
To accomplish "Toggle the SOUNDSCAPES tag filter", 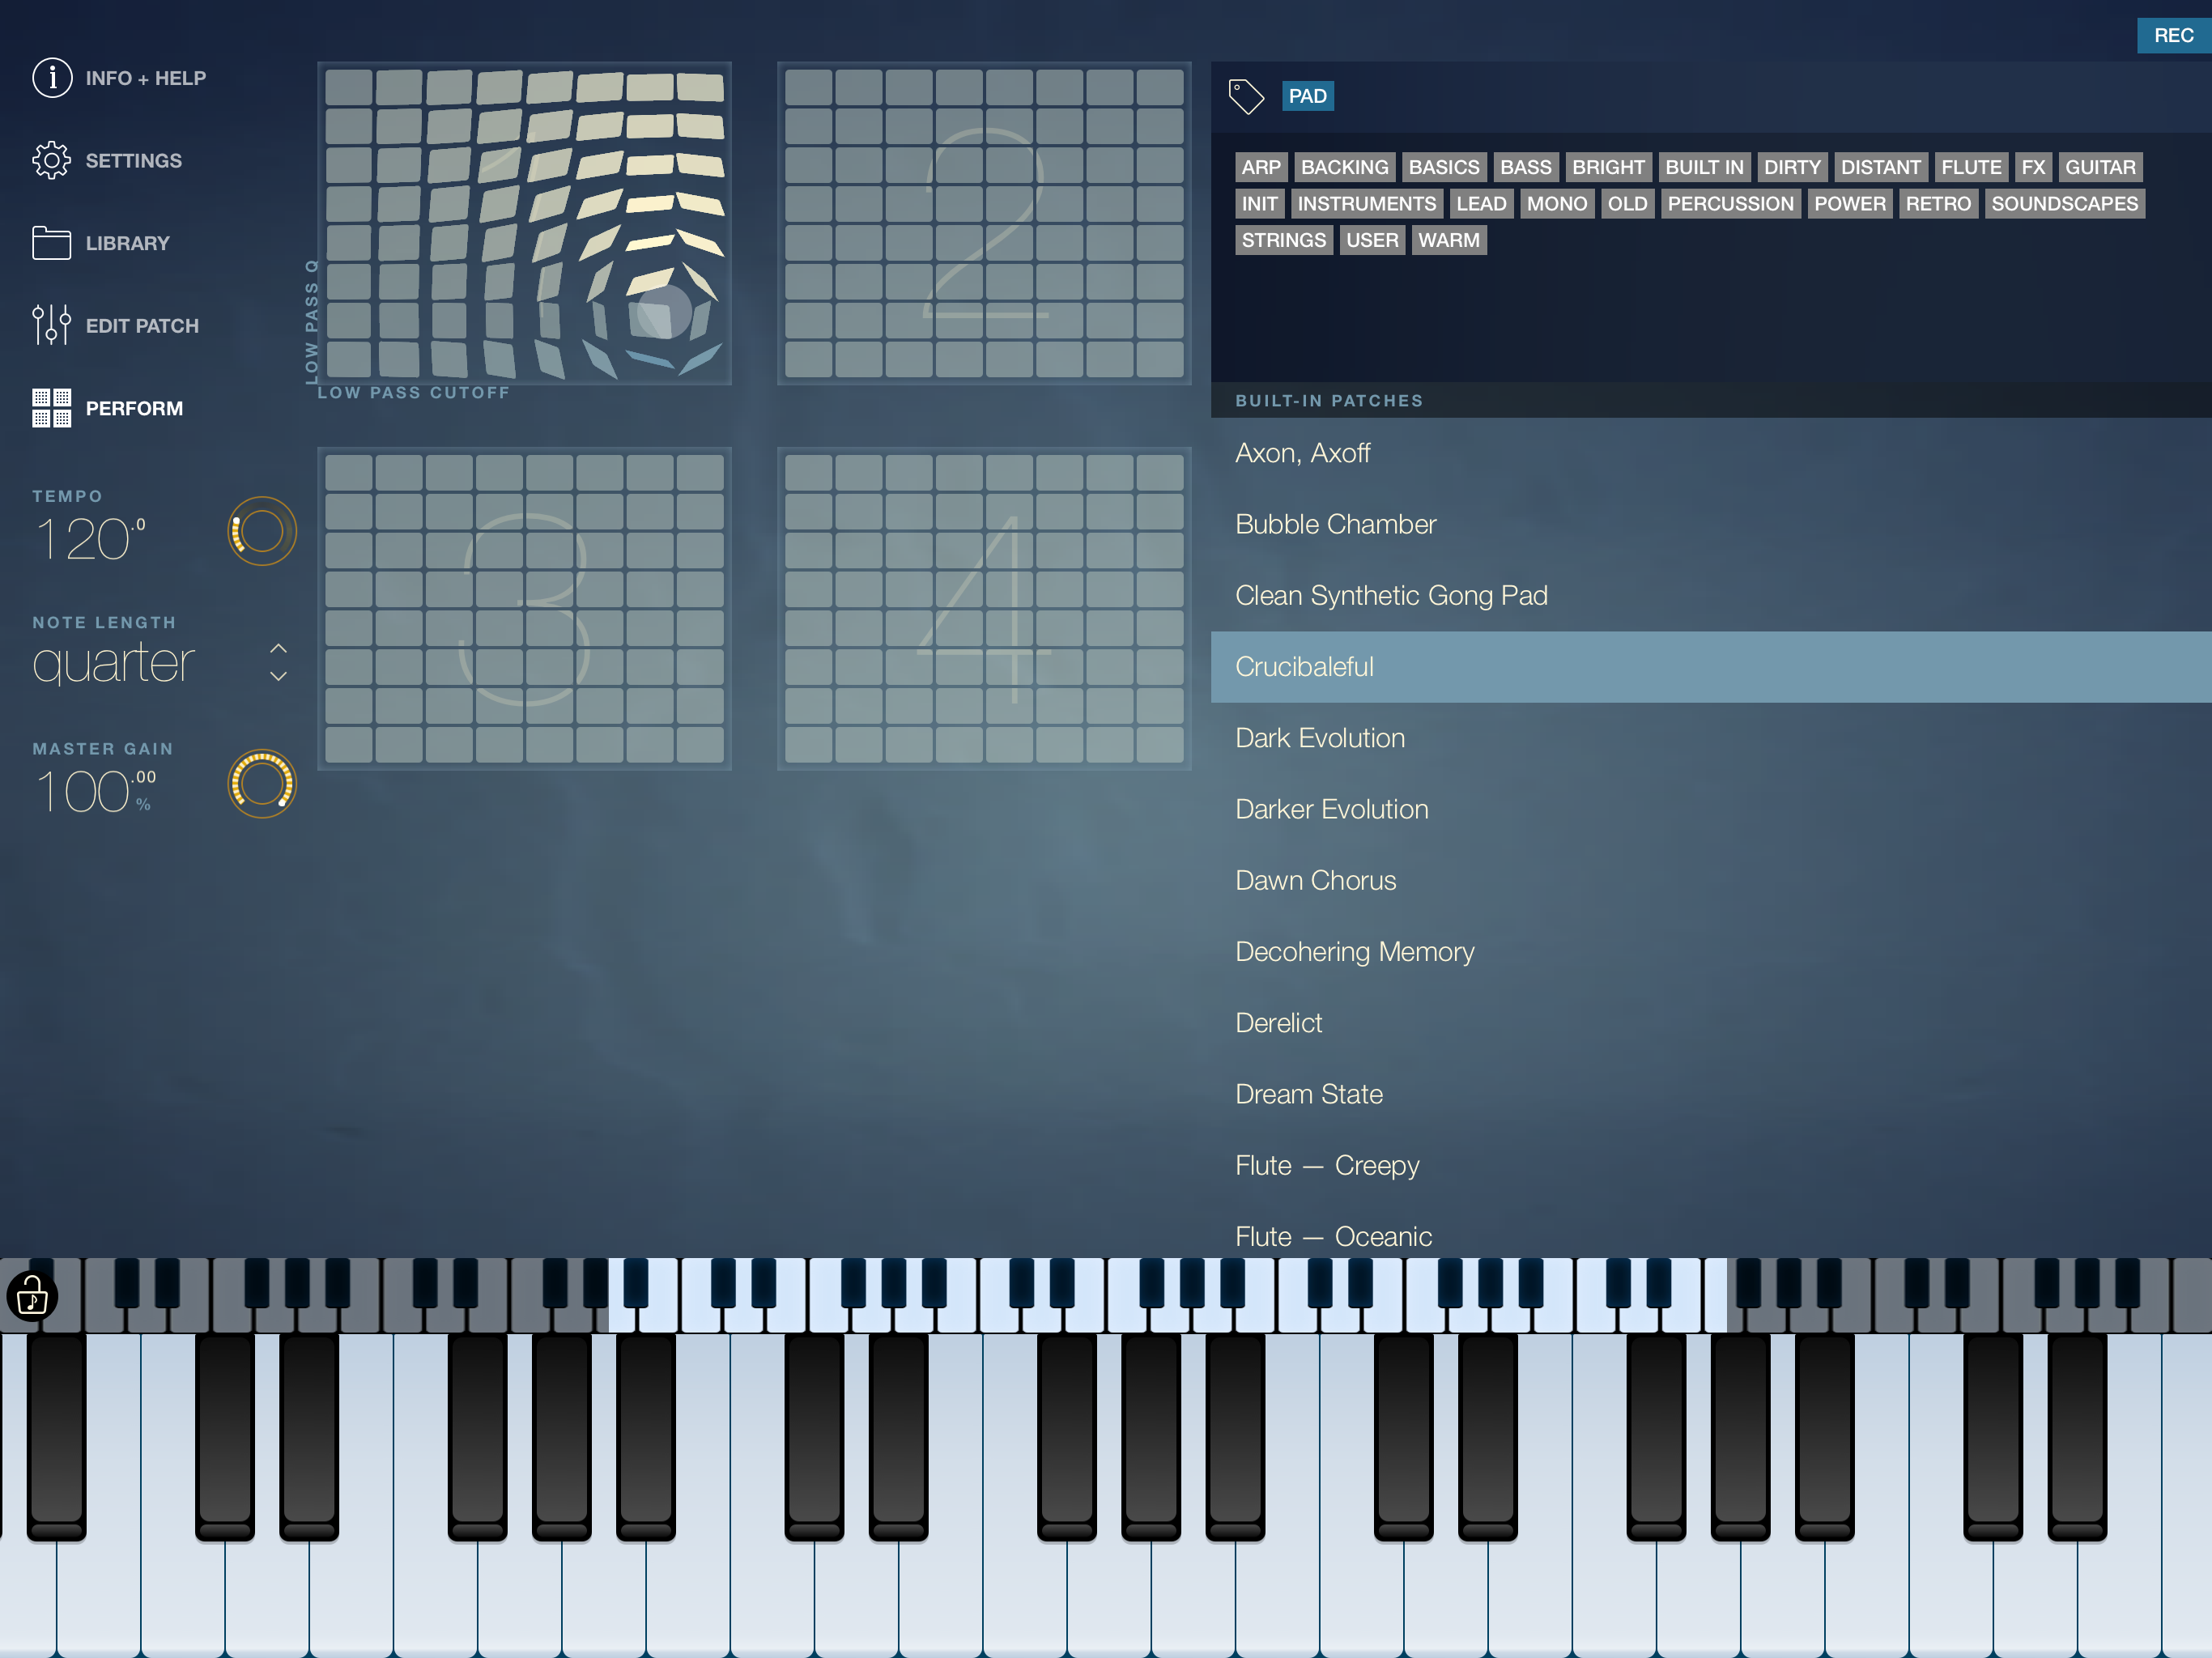I will point(2064,204).
